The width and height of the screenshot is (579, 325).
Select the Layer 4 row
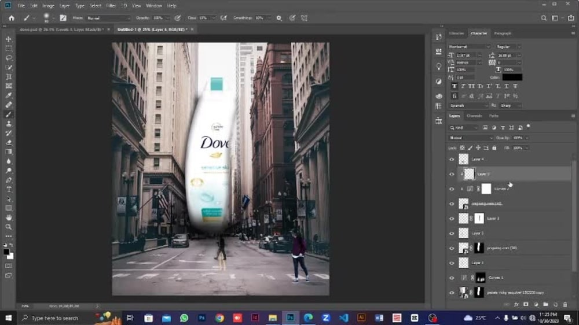(x=510, y=160)
